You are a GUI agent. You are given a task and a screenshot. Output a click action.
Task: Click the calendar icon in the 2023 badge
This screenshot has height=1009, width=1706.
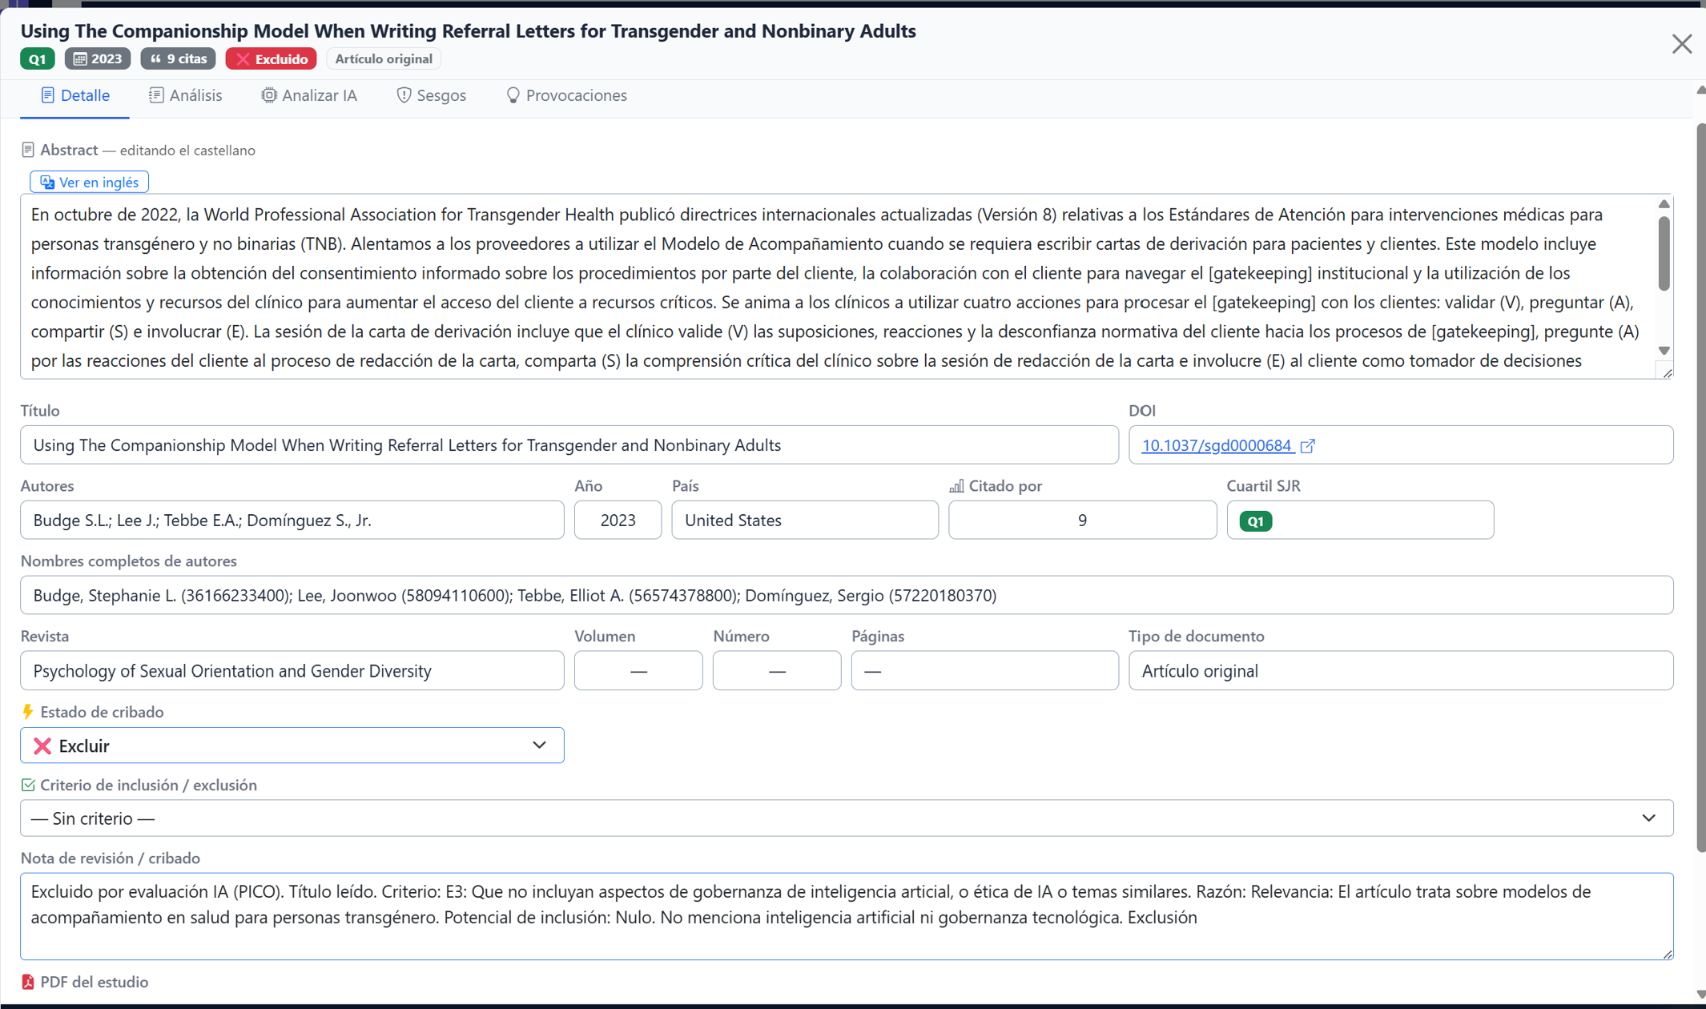[80, 59]
